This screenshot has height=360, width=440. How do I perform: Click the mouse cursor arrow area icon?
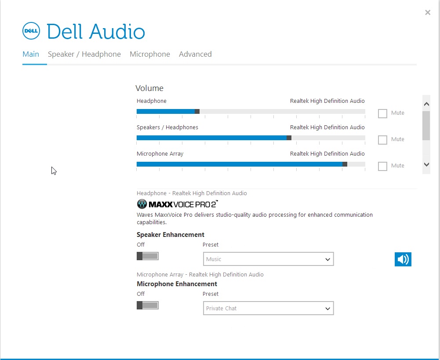coord(53,171)
